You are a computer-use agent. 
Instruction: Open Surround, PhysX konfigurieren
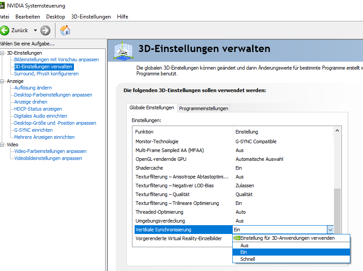coord(46,74)
